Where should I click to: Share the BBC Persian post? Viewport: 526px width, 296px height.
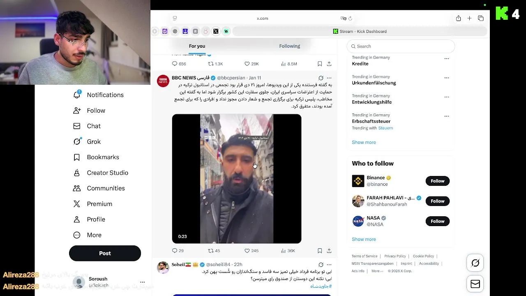329,251
